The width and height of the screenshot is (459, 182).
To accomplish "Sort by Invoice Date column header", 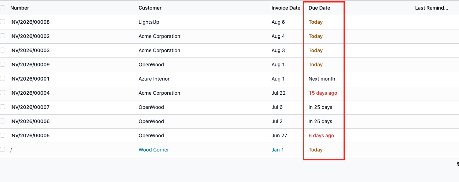I will 286,8.
